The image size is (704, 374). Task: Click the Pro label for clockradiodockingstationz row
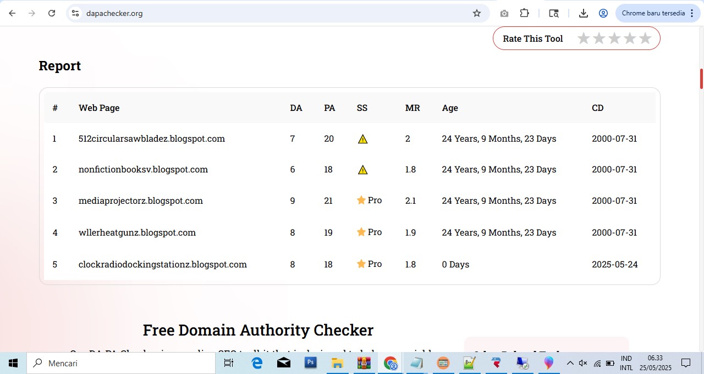click(375, 264)
